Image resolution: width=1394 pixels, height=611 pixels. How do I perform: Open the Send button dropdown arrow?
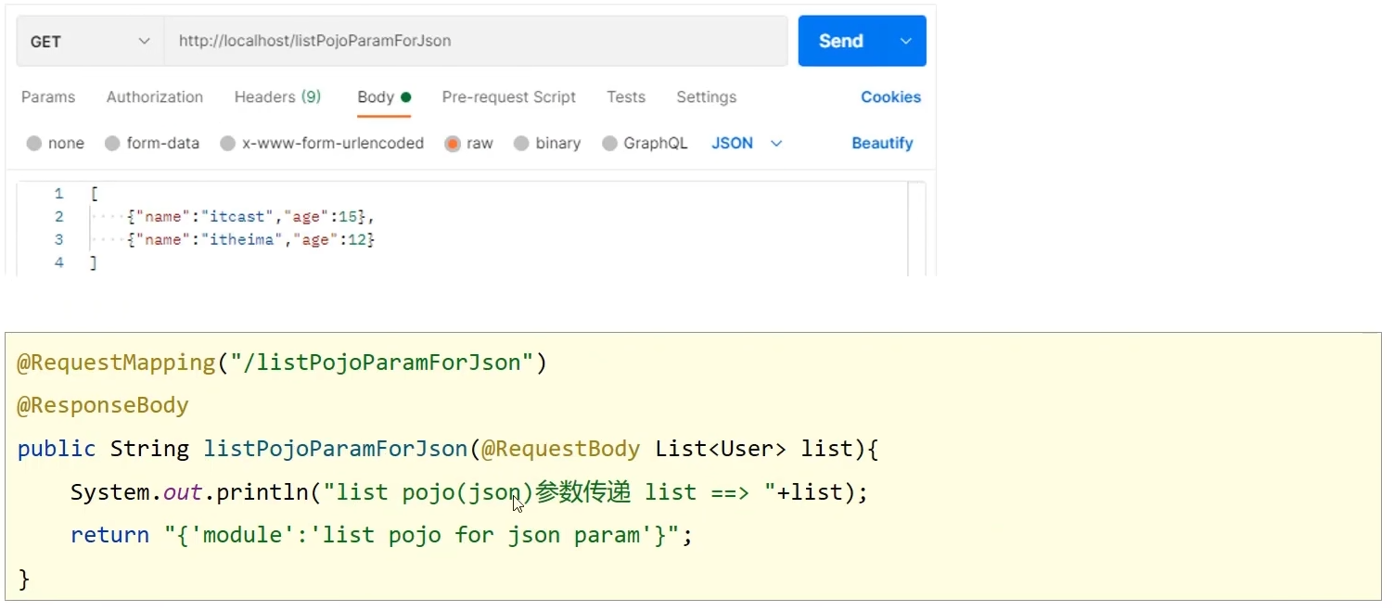[x=906, y=41]
